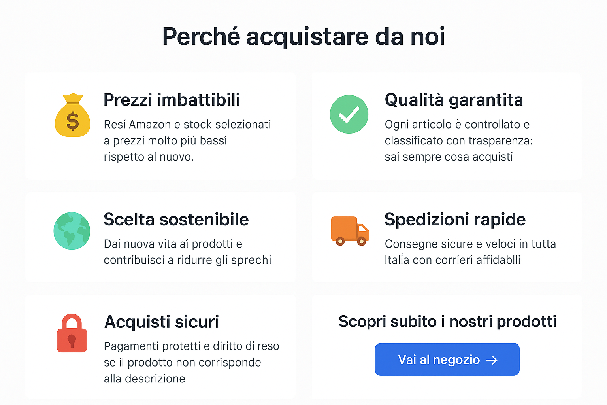
Task: Click the "Ogni articolo è controllato" description
Action: click(458, 140)
